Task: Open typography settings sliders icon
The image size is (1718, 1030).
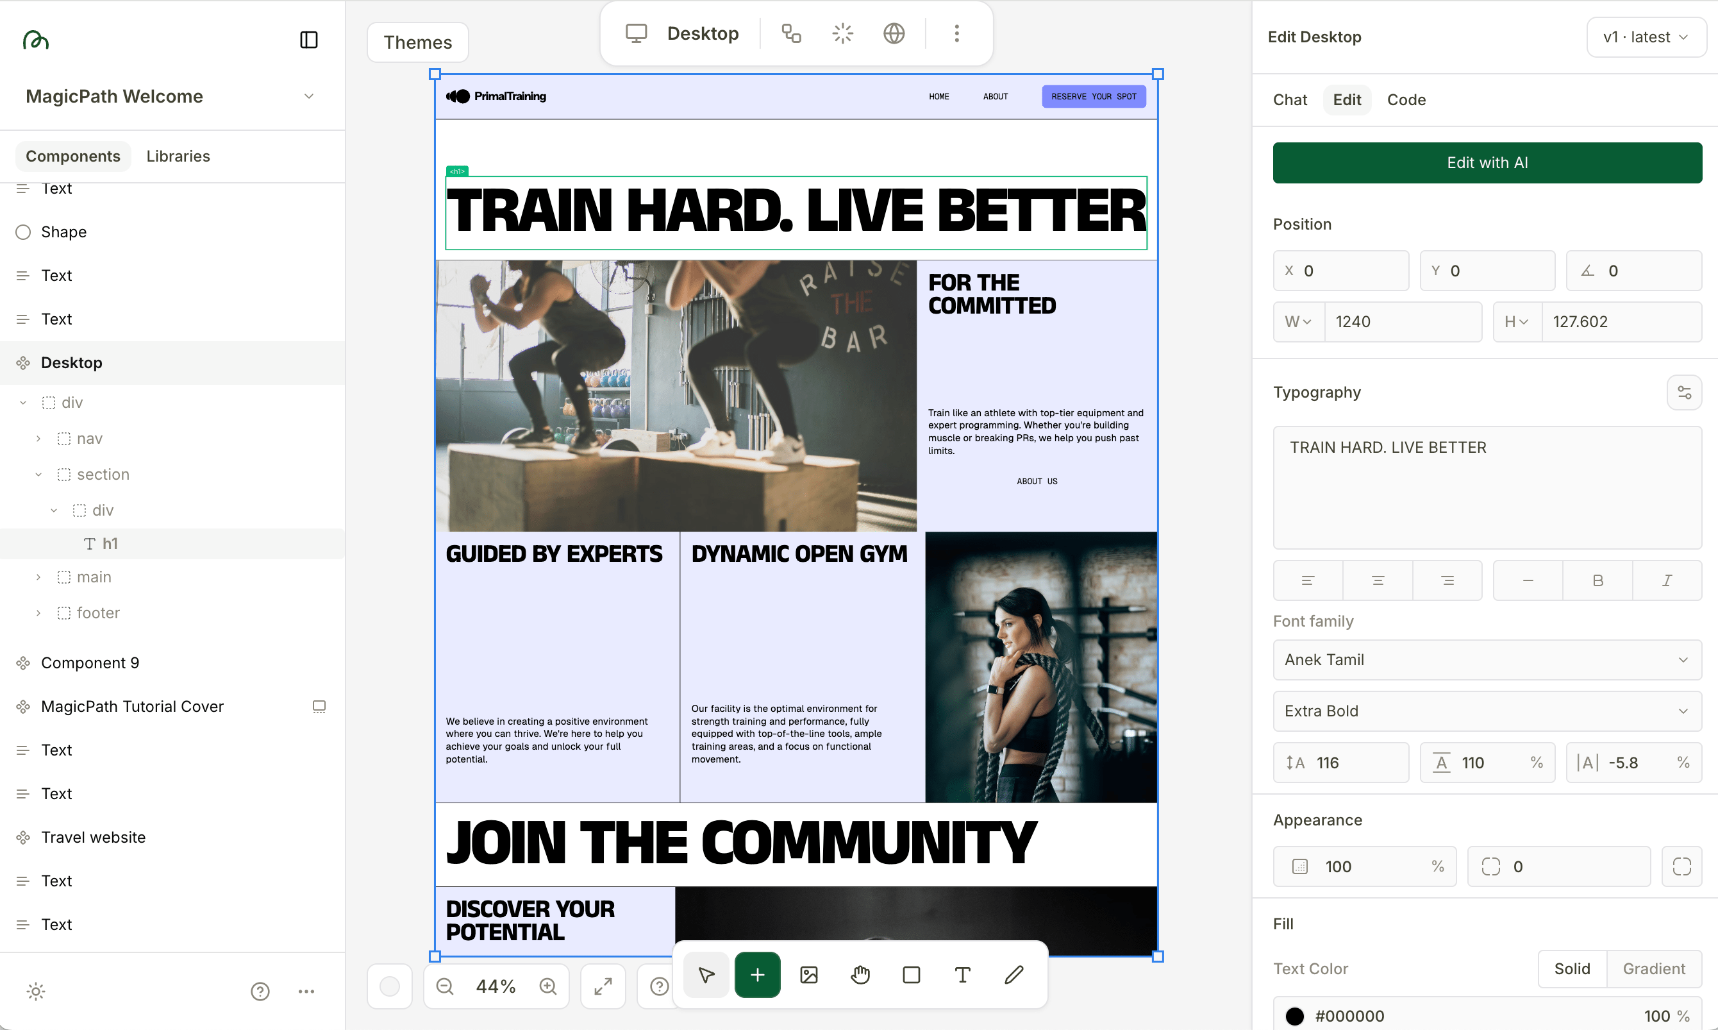Action: [1684, 392]
